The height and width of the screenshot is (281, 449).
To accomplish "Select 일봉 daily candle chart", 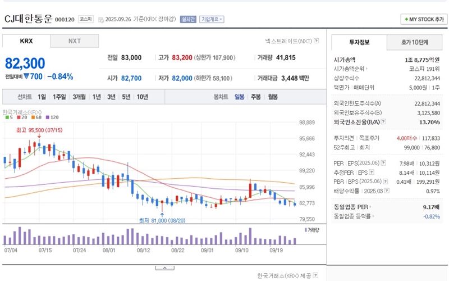I will [x=240, y=97].
